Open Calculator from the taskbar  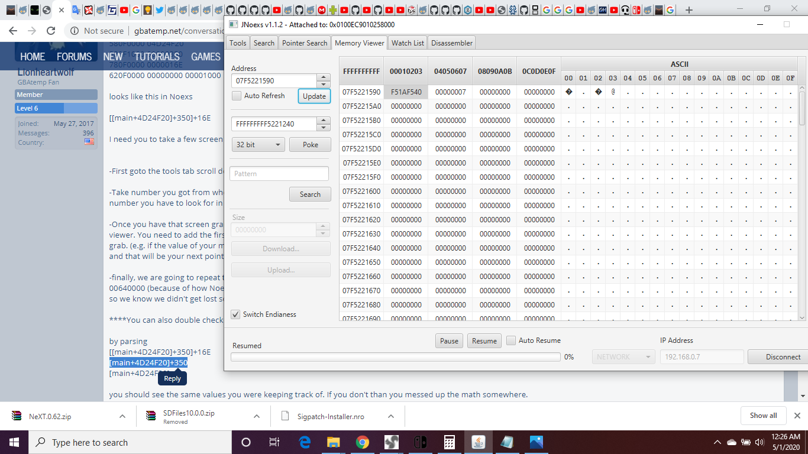(x=450, y=442)
